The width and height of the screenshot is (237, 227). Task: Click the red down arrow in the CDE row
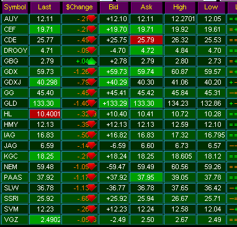91,40
